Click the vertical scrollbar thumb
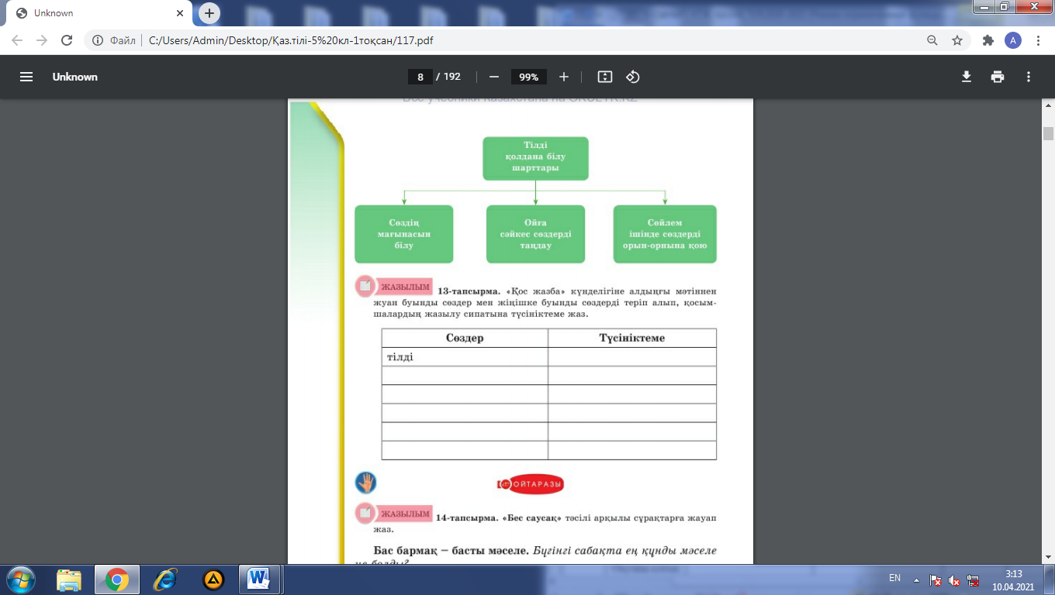1055x595 pixels. [1048, 133]
